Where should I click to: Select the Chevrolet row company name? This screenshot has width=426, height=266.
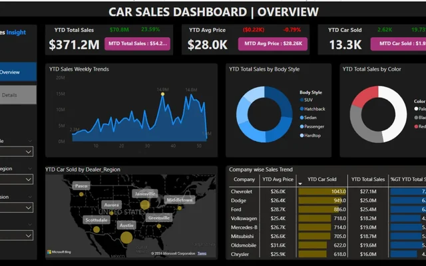pyautogui.click(x=241, y=192)
